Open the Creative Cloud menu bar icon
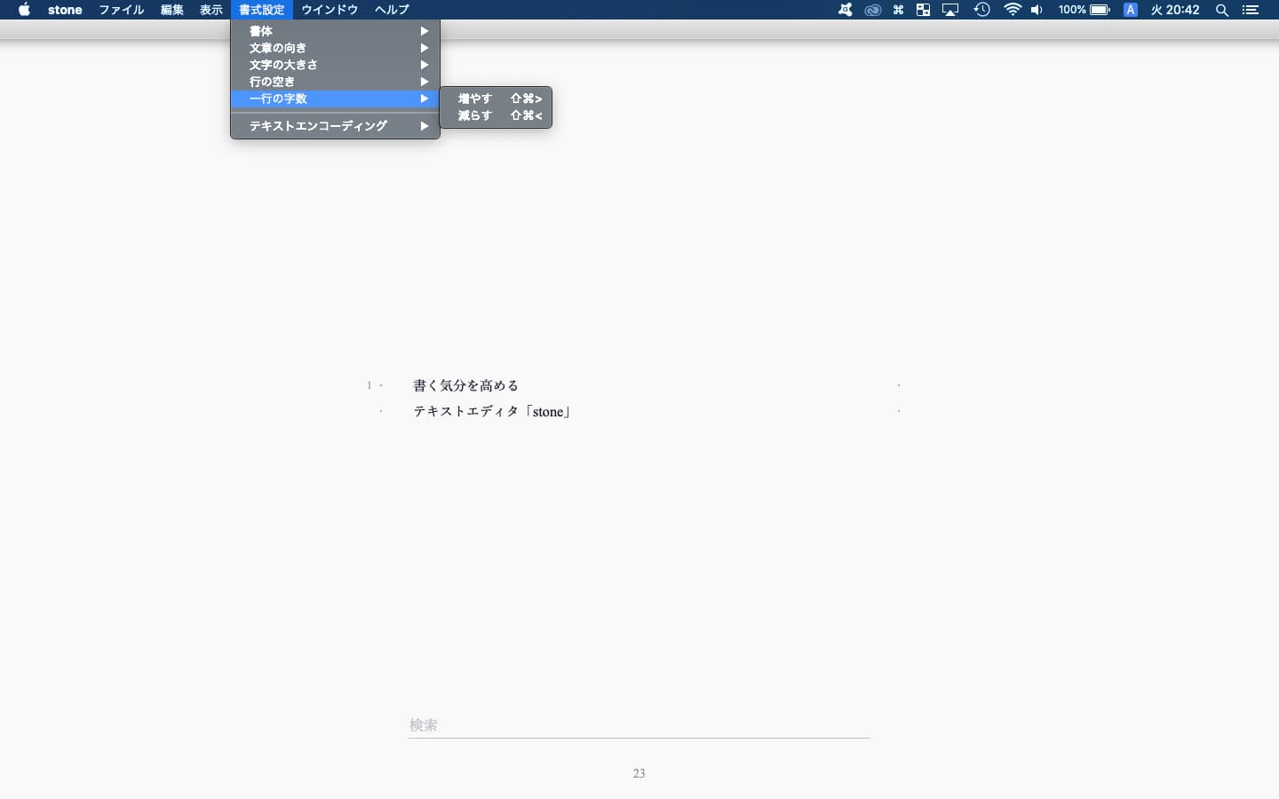The height and width of the screenshot is (799, 1279). pos(873,10)
